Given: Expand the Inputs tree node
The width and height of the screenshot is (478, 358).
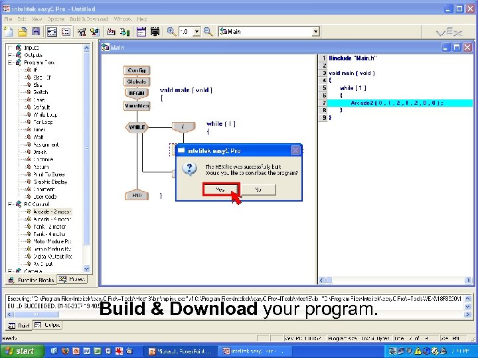Looking at the screenshot, I should click(x=11, y=48).
